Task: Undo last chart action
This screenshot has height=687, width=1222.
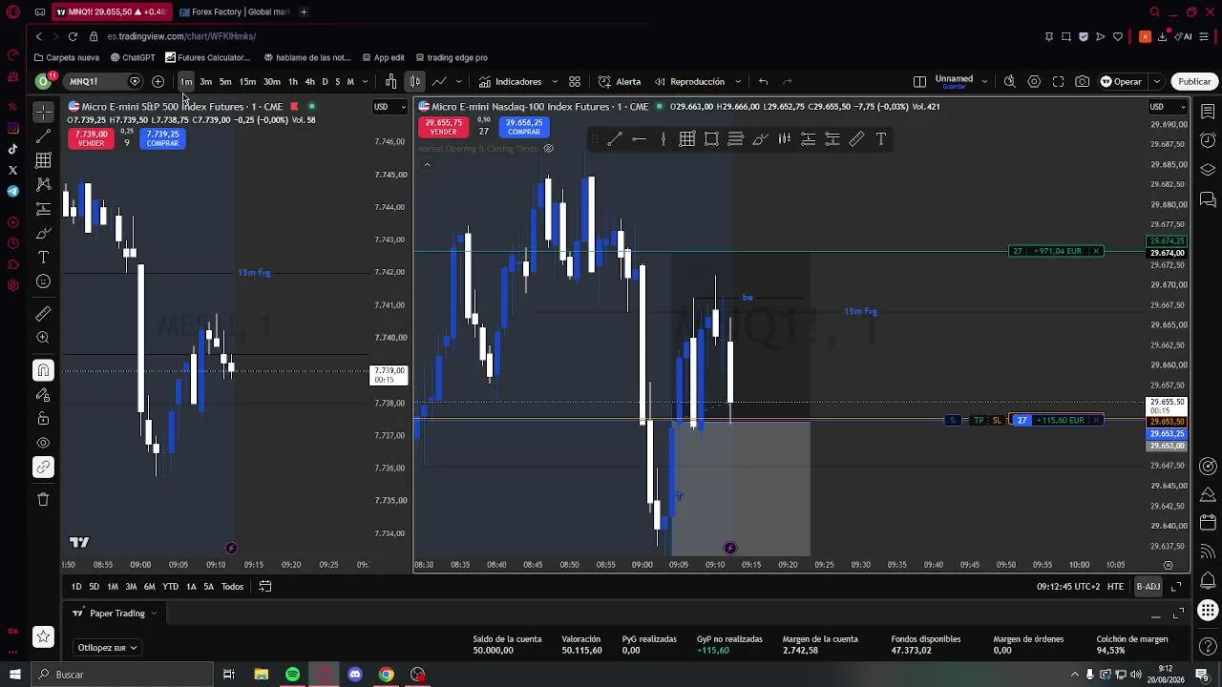Action: coord(763,82)
